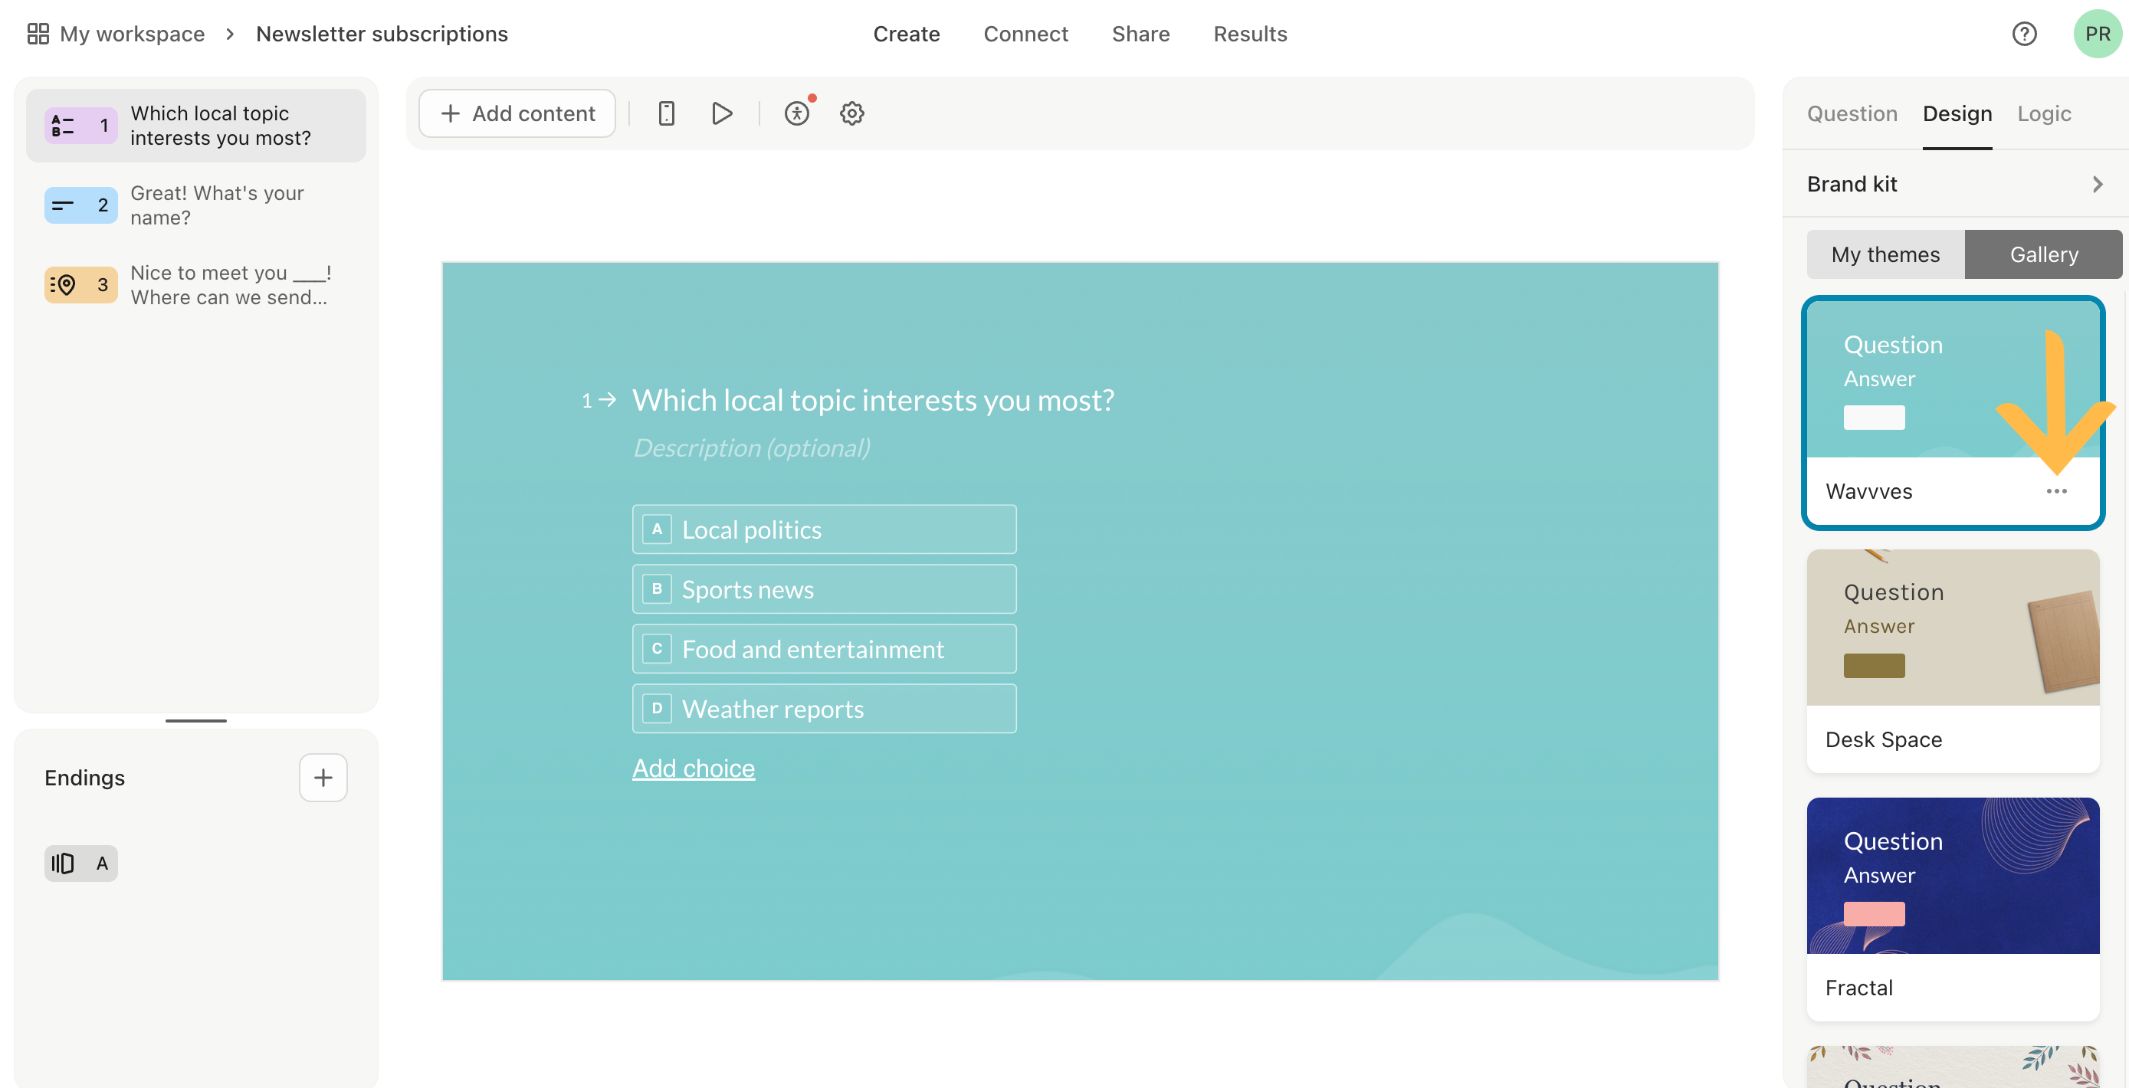This screenshot has height=1088, width=2129.
Task: Select the Food and entertainment choice
Action: (824, 649)
